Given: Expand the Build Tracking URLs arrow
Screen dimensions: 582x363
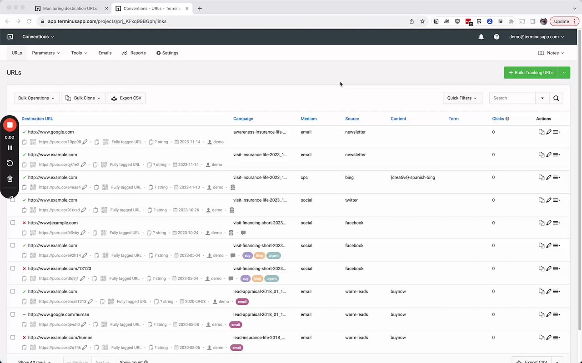Looking at the screenshot, I should coord(564,73).
